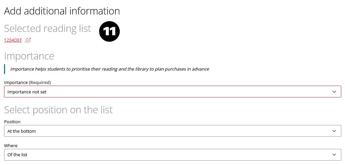Image resolution: width=345 pixels, height=165 pixels.
Task: Click the teal bar beside the importance hint
Action: click(5, 69)
